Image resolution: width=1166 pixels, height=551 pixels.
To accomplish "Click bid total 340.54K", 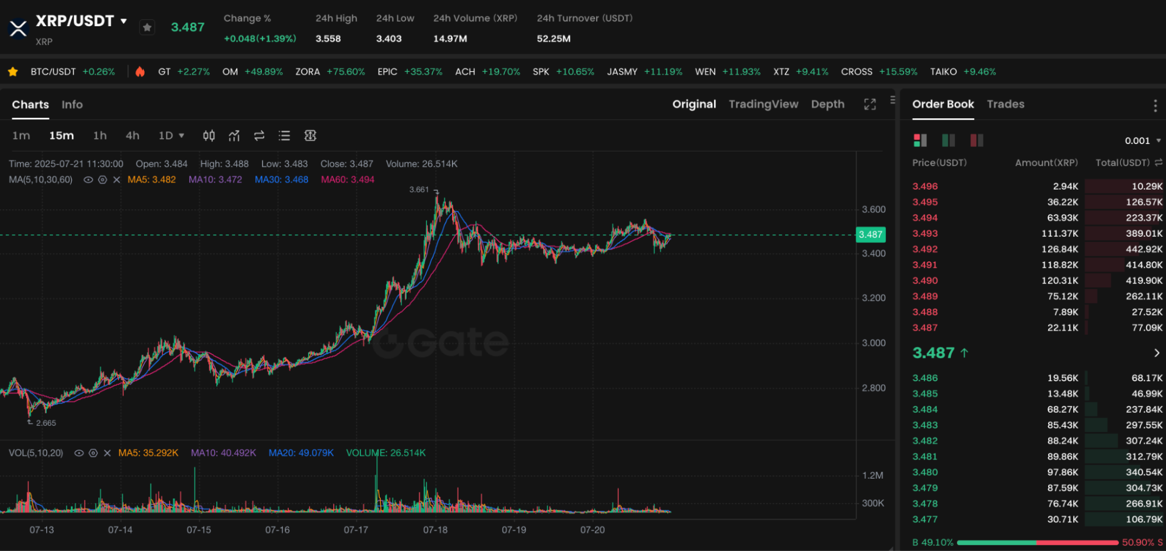I will point(1144,472).
